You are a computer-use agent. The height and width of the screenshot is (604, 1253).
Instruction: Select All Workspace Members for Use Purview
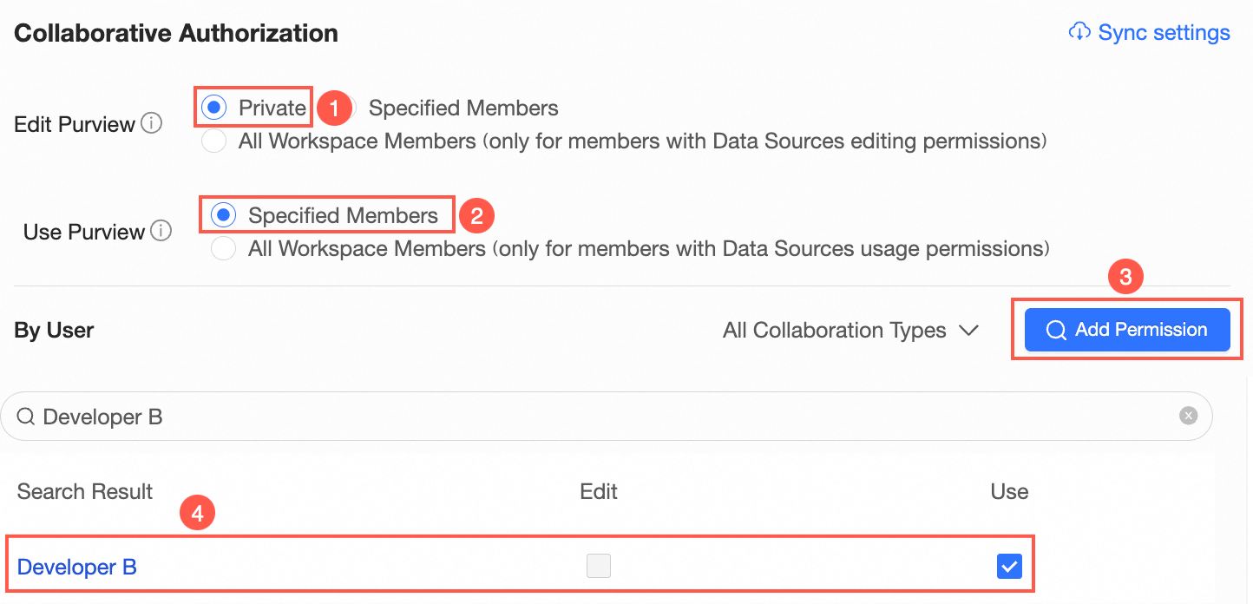click(223, 249)
